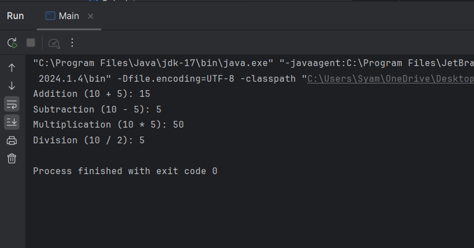Jump down the stack trace with down arrow
Image resolution: width=474 pixels, height=248 pixels.
(12, 86)
